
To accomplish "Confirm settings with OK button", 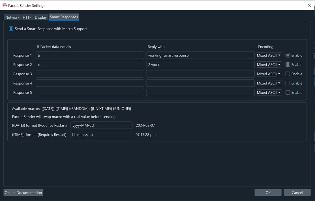I will 268,193.
